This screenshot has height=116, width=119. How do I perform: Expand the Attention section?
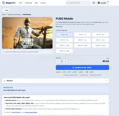click(55, 81)
